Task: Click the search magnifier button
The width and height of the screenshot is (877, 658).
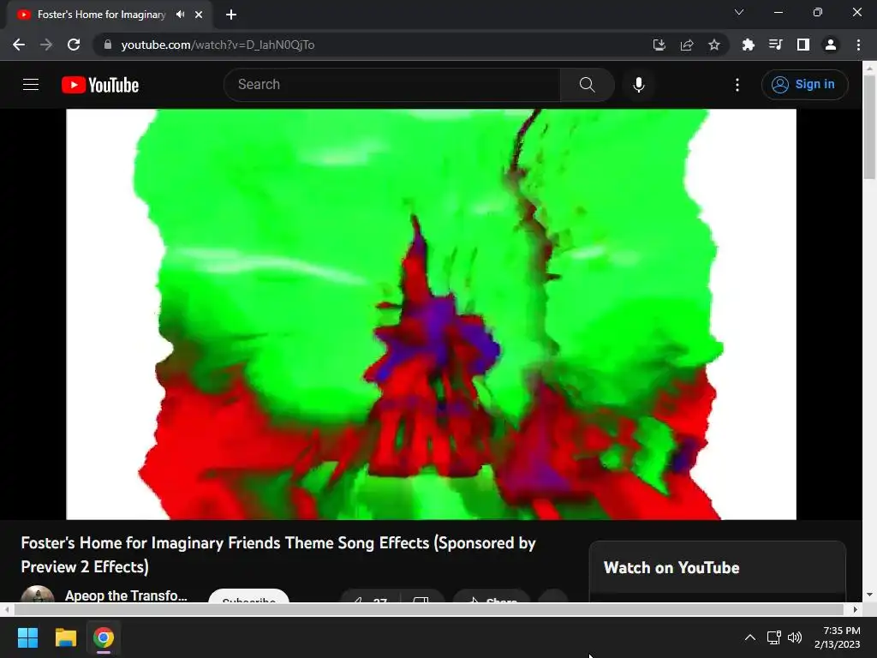Action: (x=587, y=85)
